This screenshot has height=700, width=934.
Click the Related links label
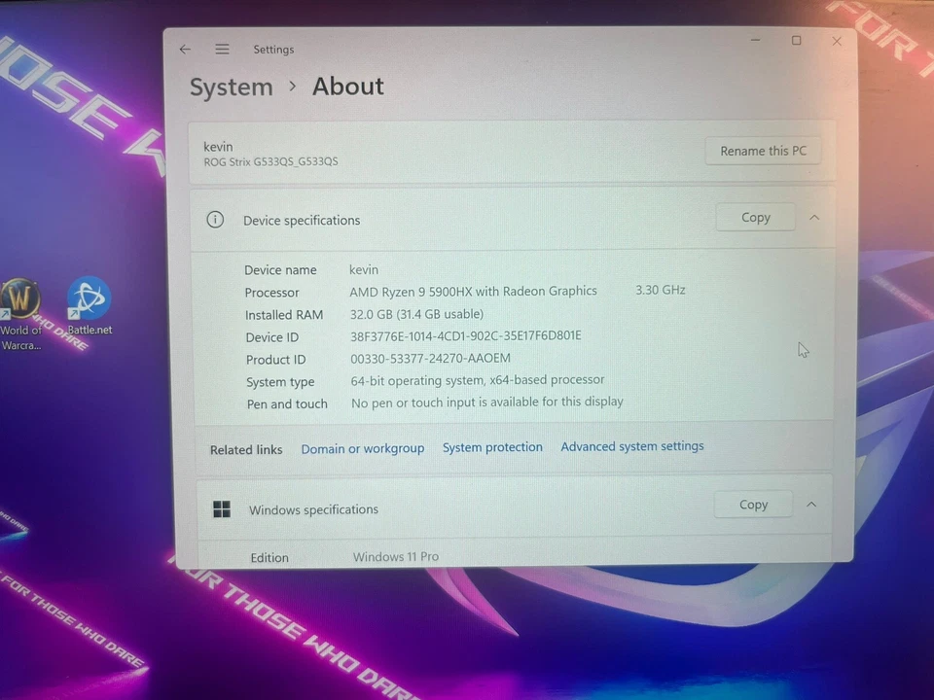(246, 450)
